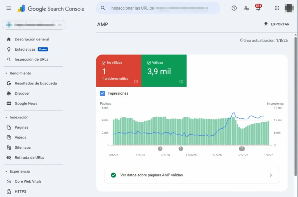Click the home icon for Descripción general
Viewport: 298px width, 197px height.
(x=9, y=39)
